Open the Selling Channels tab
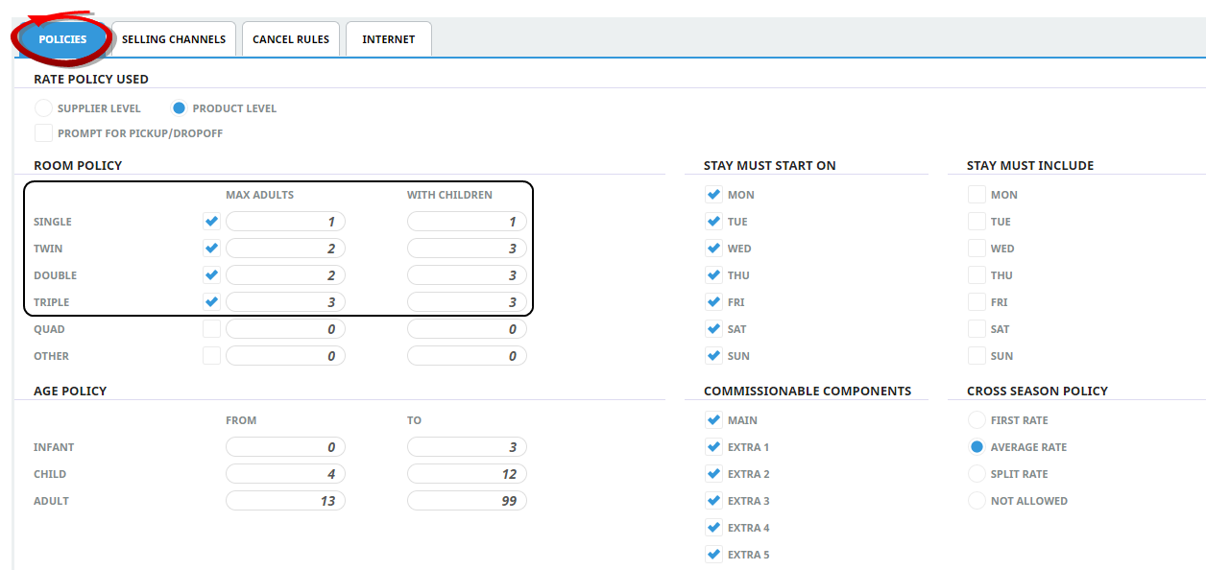 (x=173, y=39)
